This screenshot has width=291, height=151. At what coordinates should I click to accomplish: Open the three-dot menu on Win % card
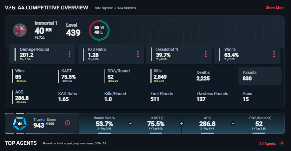pos(274,54)
